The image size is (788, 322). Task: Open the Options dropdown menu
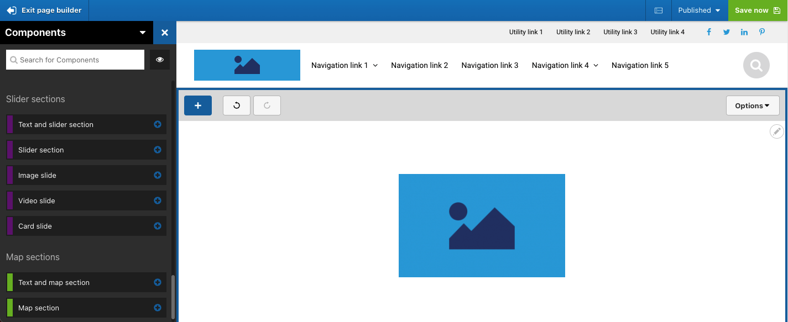pos(752,105)
